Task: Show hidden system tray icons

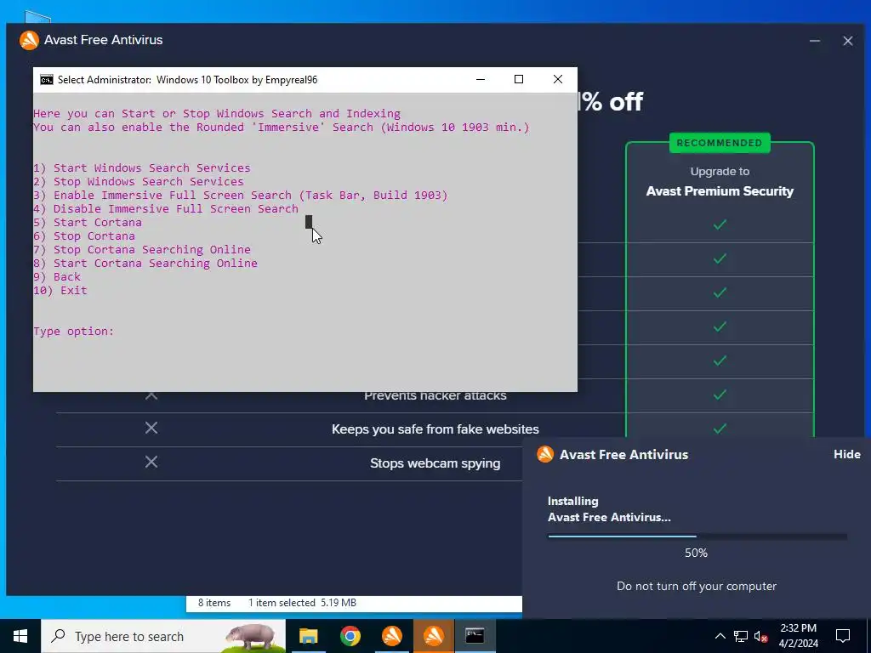Action: coord(720,636)
